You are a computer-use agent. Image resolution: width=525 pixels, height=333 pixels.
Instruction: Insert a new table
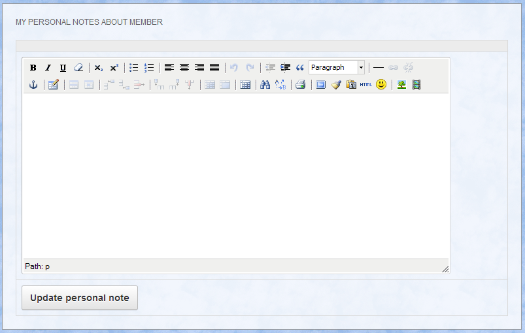(245, 85)
